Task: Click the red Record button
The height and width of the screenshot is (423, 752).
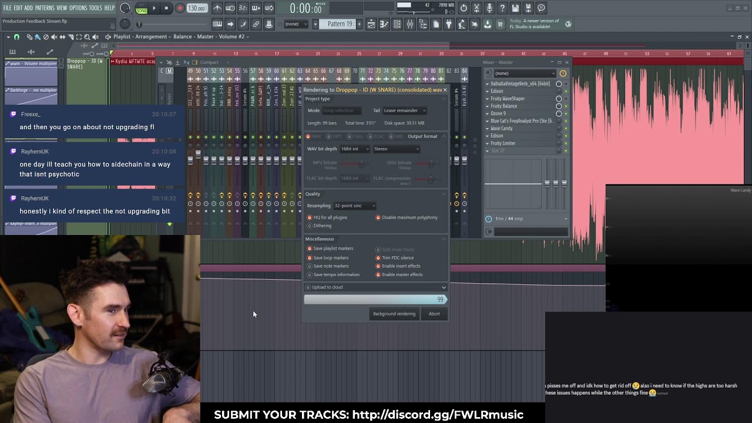Action: [180, 8]
